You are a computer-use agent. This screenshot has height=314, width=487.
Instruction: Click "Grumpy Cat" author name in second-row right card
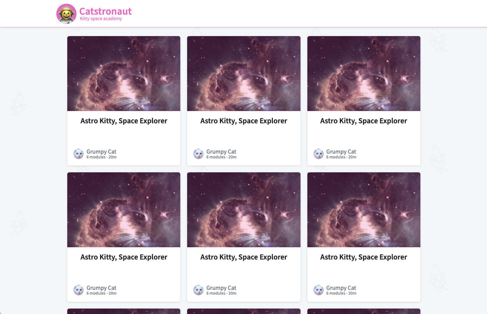(x=341, y=288)
